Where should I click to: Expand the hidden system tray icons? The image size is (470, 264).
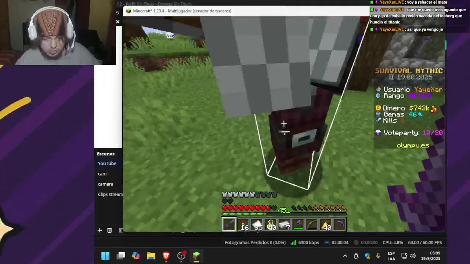[x=345, y=256]
